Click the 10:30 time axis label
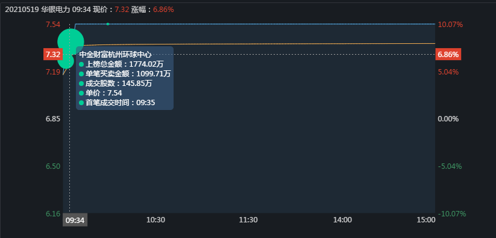Screen dimensions: 496x238 pyautogui.click(x=155, y=220)
